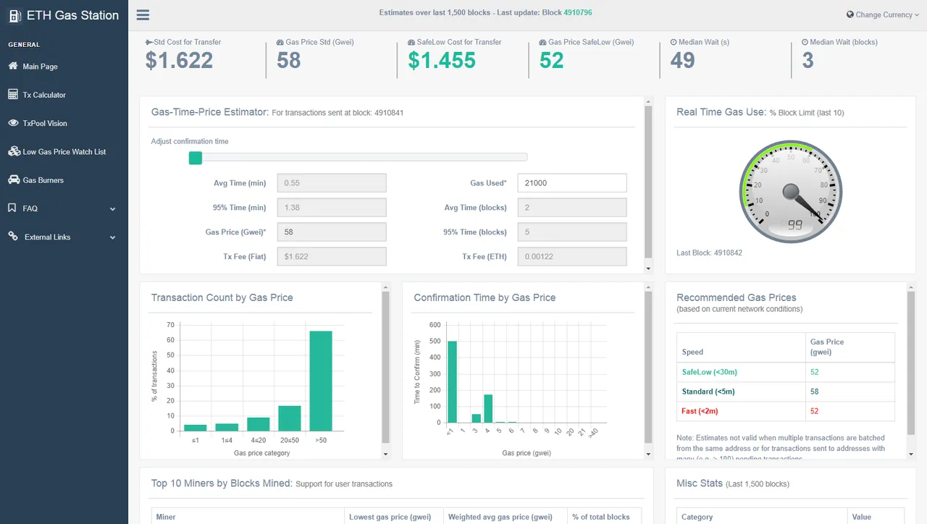Click the coins icon beside Low Gas Price Watch List
The height and width of the screenshot is (524, 927).
13,151
